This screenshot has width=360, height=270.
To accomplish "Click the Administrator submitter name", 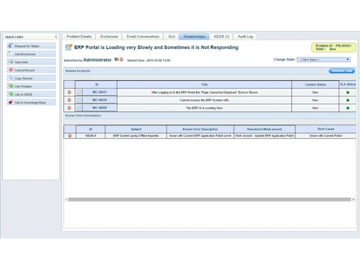I will [97, 60].
